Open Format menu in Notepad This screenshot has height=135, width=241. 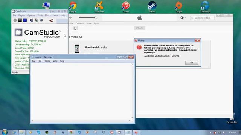point(47,61)
